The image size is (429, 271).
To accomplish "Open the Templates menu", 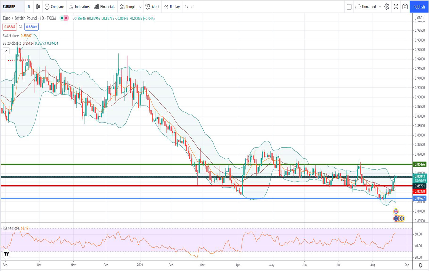I will (130, 7).
